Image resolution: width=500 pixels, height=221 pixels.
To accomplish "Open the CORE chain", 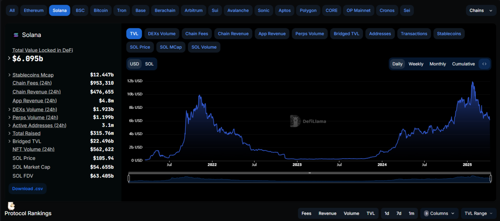I will pos(332,10).
